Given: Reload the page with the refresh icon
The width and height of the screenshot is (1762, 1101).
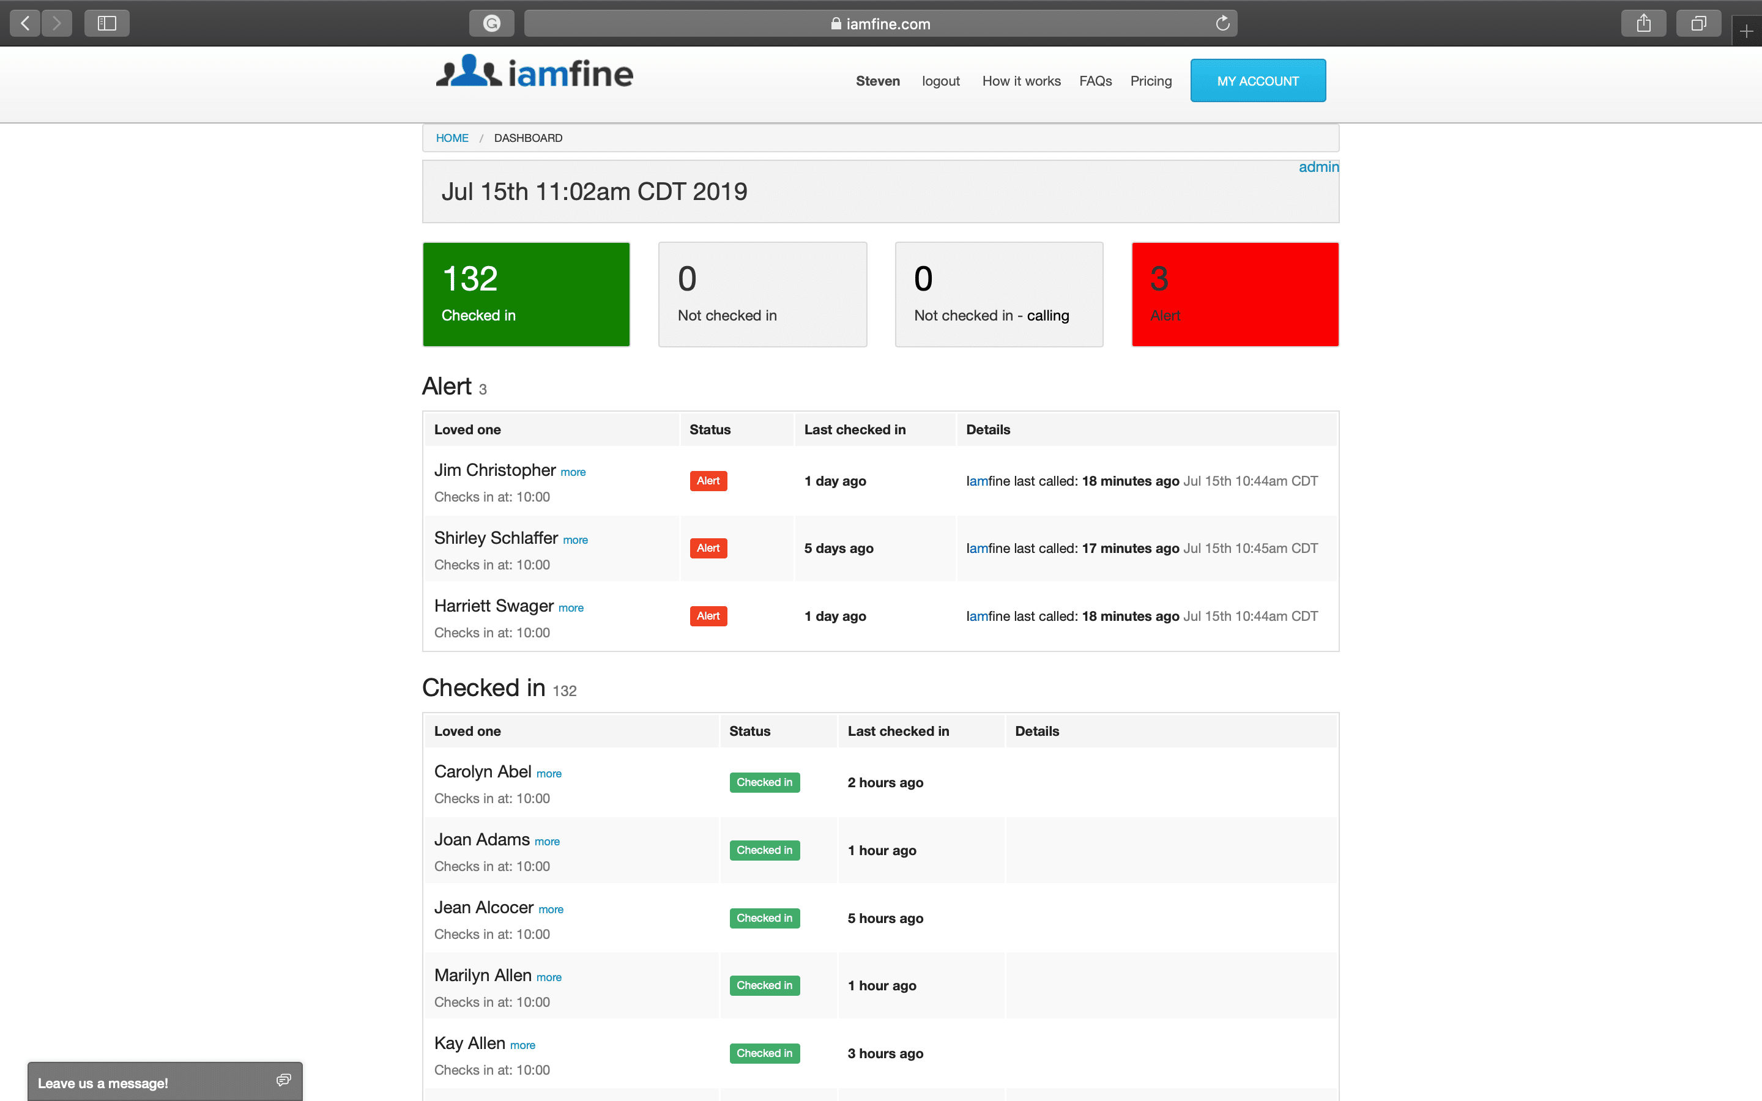Looking at the screenshot, I should coord(1222,23).
